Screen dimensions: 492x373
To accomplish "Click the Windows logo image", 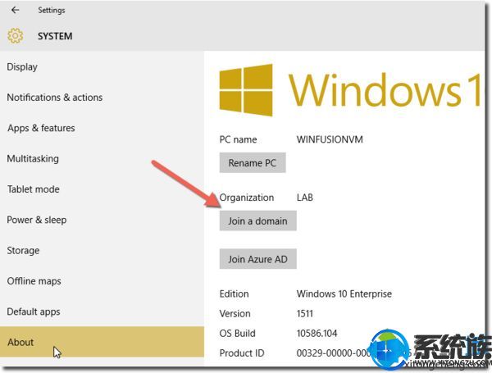I will coord(246,90).
